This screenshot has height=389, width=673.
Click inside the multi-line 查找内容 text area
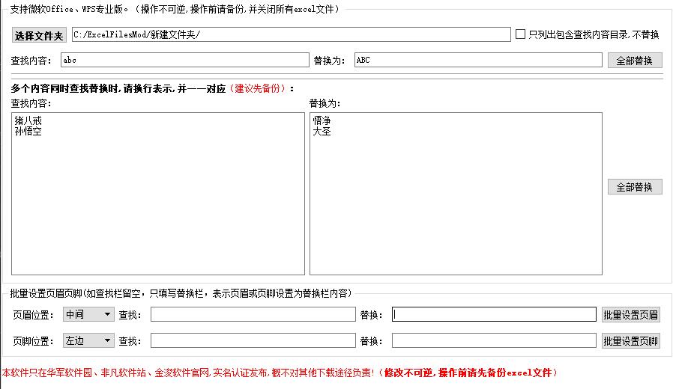pos(158,194)
